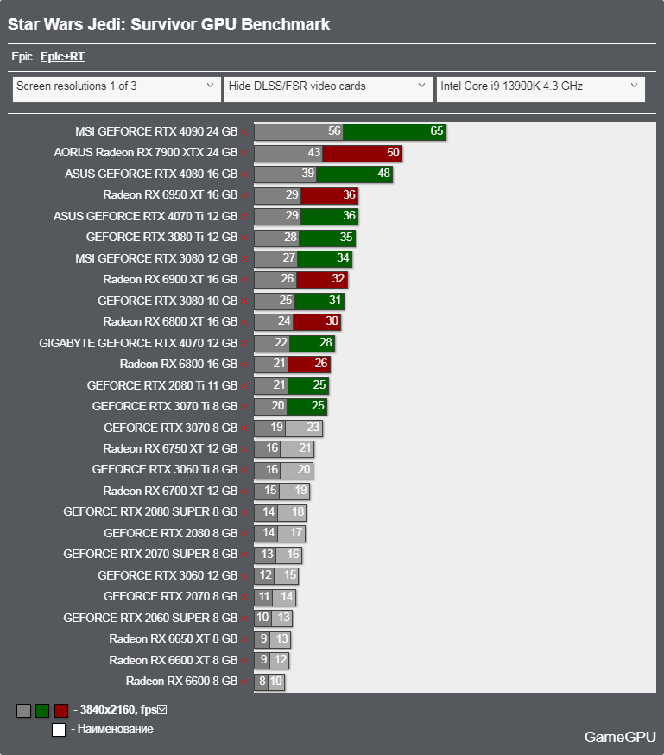Viewport: 664px width, 755px height.
Task: Click the Radeon RX 6600 XT 8 GB label
Action: pos(174,660)
